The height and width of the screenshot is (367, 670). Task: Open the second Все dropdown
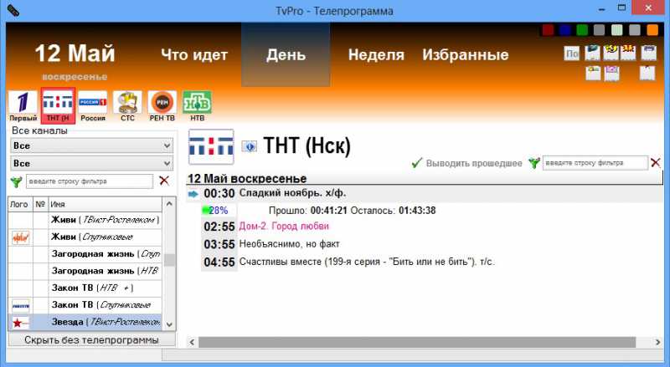[x=91, y=163]
